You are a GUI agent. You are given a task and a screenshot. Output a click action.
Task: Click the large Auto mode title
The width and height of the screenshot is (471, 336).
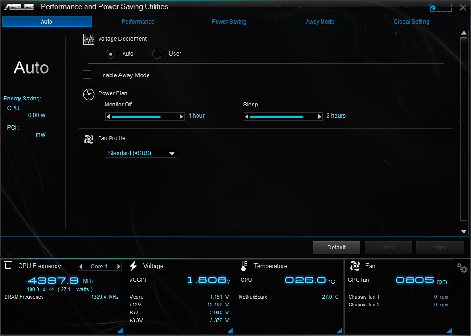(x=31, y=68)
